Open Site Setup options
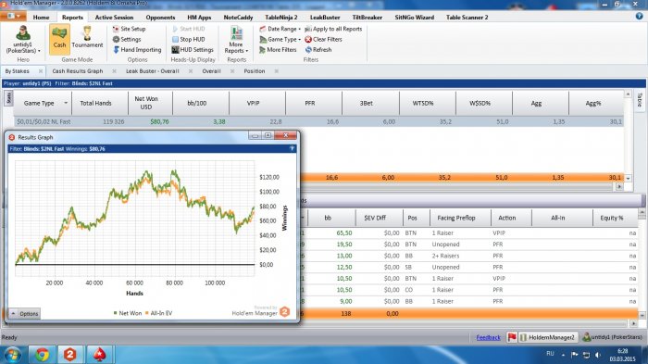 (129, 29)
